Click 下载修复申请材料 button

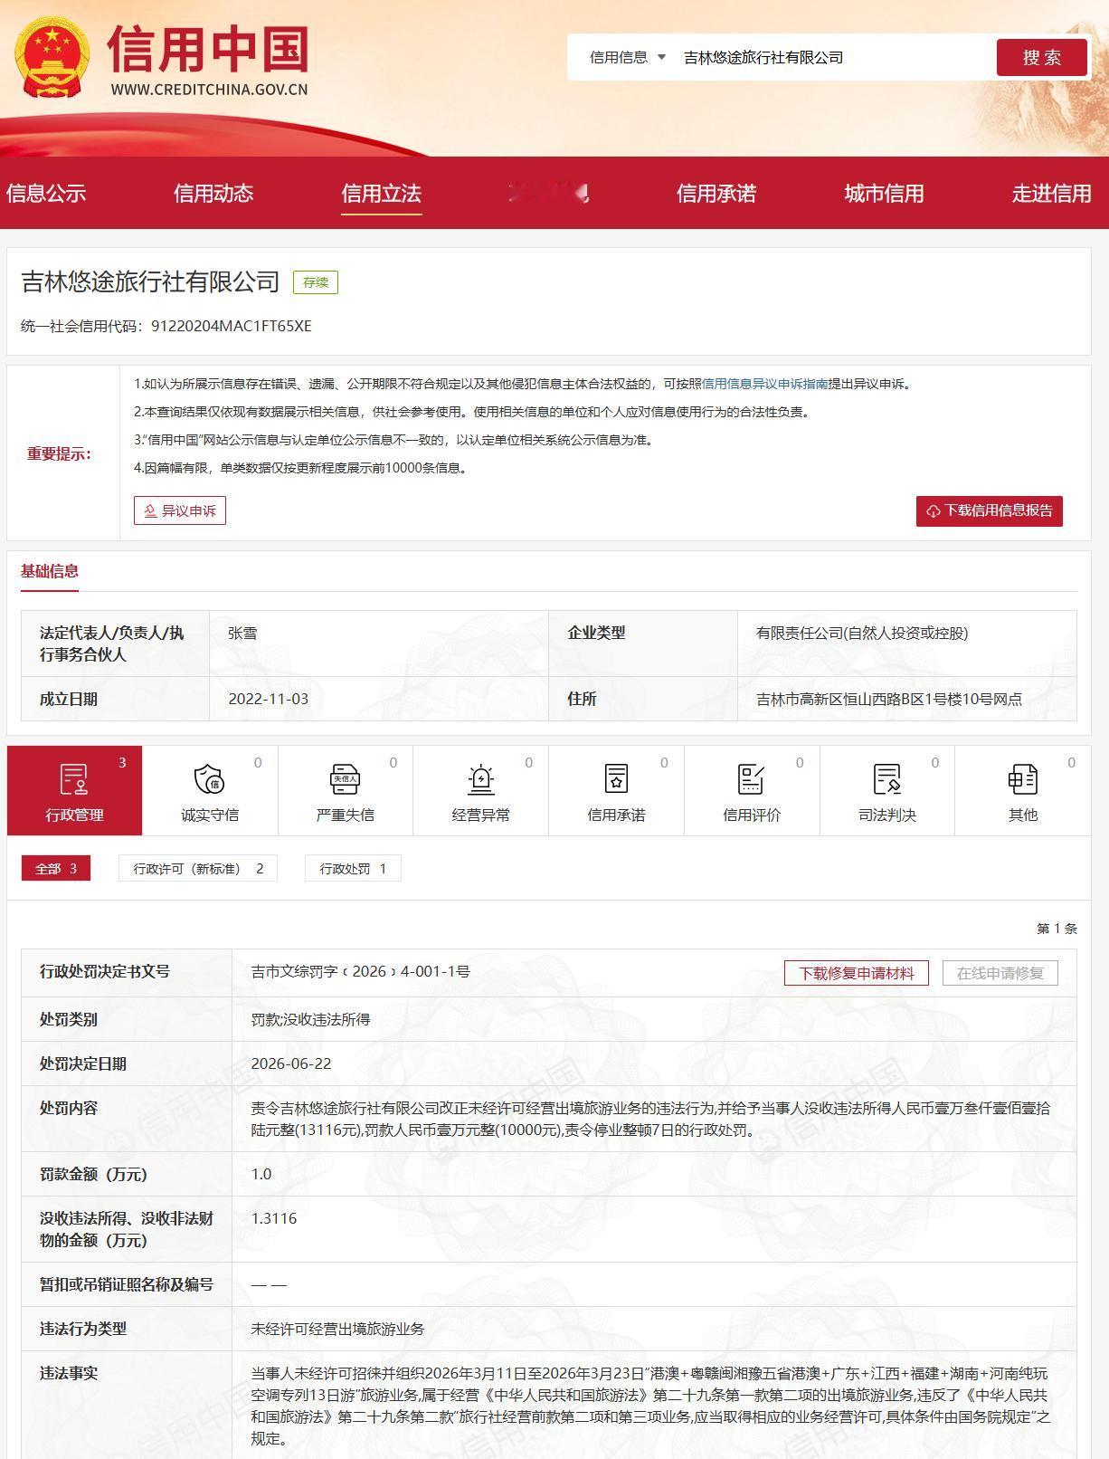pos(857,973)
